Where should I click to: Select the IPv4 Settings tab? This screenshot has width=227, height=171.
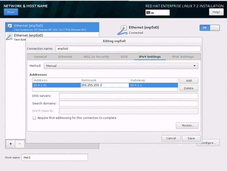[x=150, y=57]
